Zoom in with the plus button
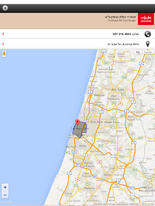The image size is (155, 206). click(5, 187)
